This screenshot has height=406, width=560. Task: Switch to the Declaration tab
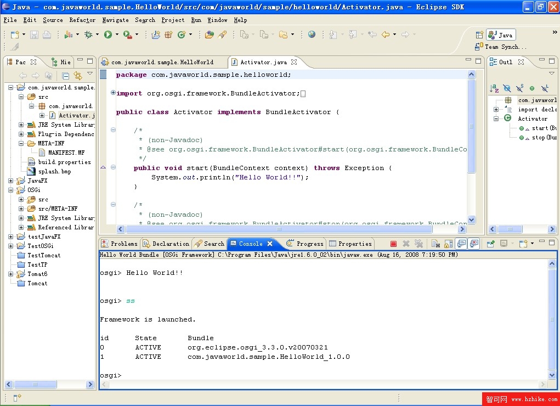click(x=166, y=244)
